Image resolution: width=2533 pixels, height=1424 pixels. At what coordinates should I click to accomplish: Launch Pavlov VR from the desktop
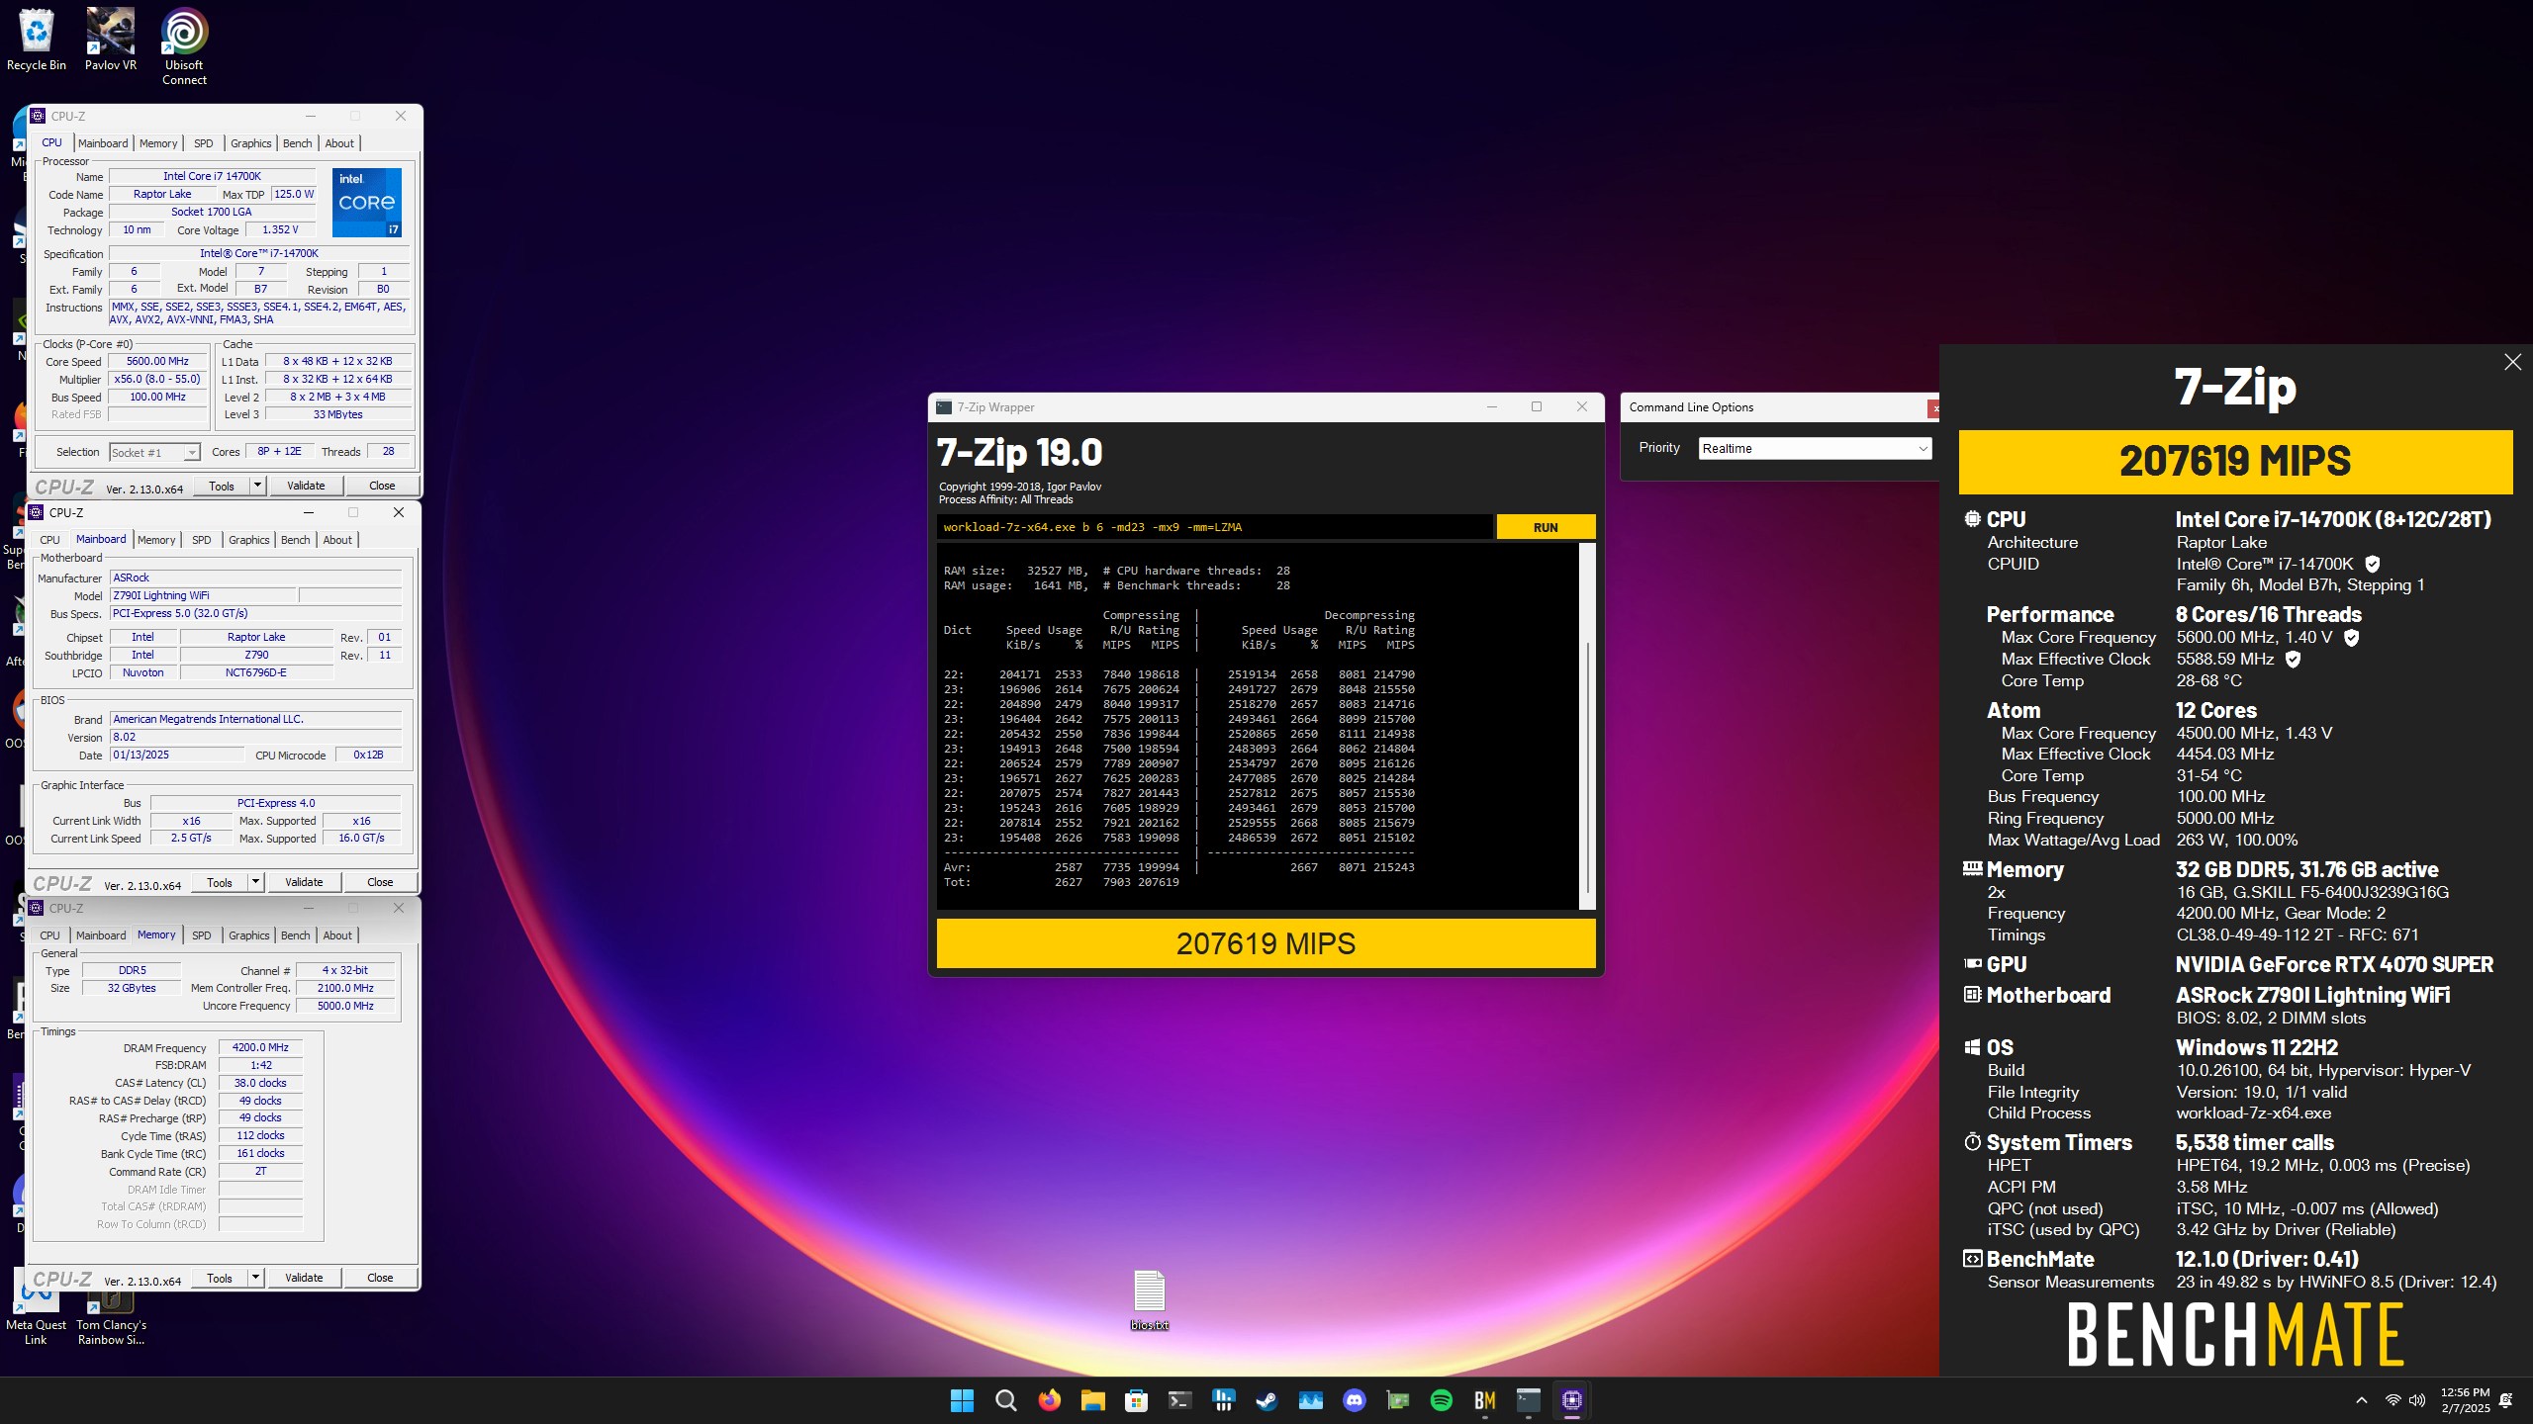(110, 40)
